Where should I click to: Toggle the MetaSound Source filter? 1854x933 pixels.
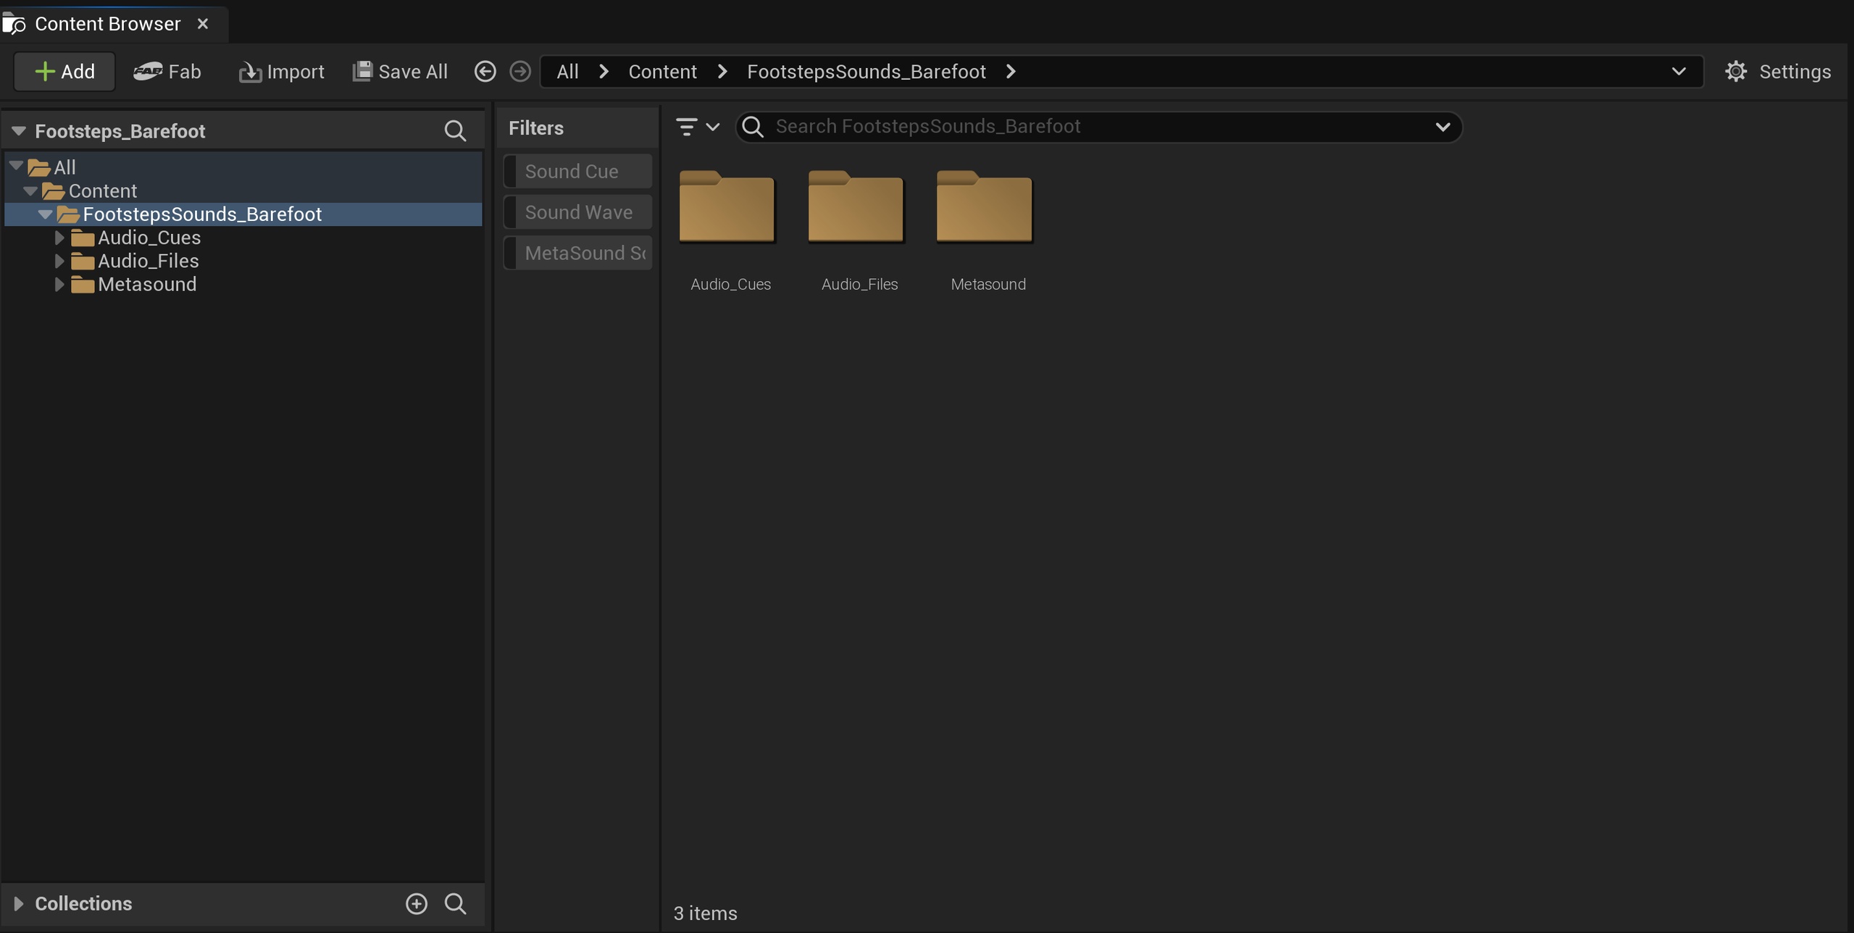click(x=577, y=253)
